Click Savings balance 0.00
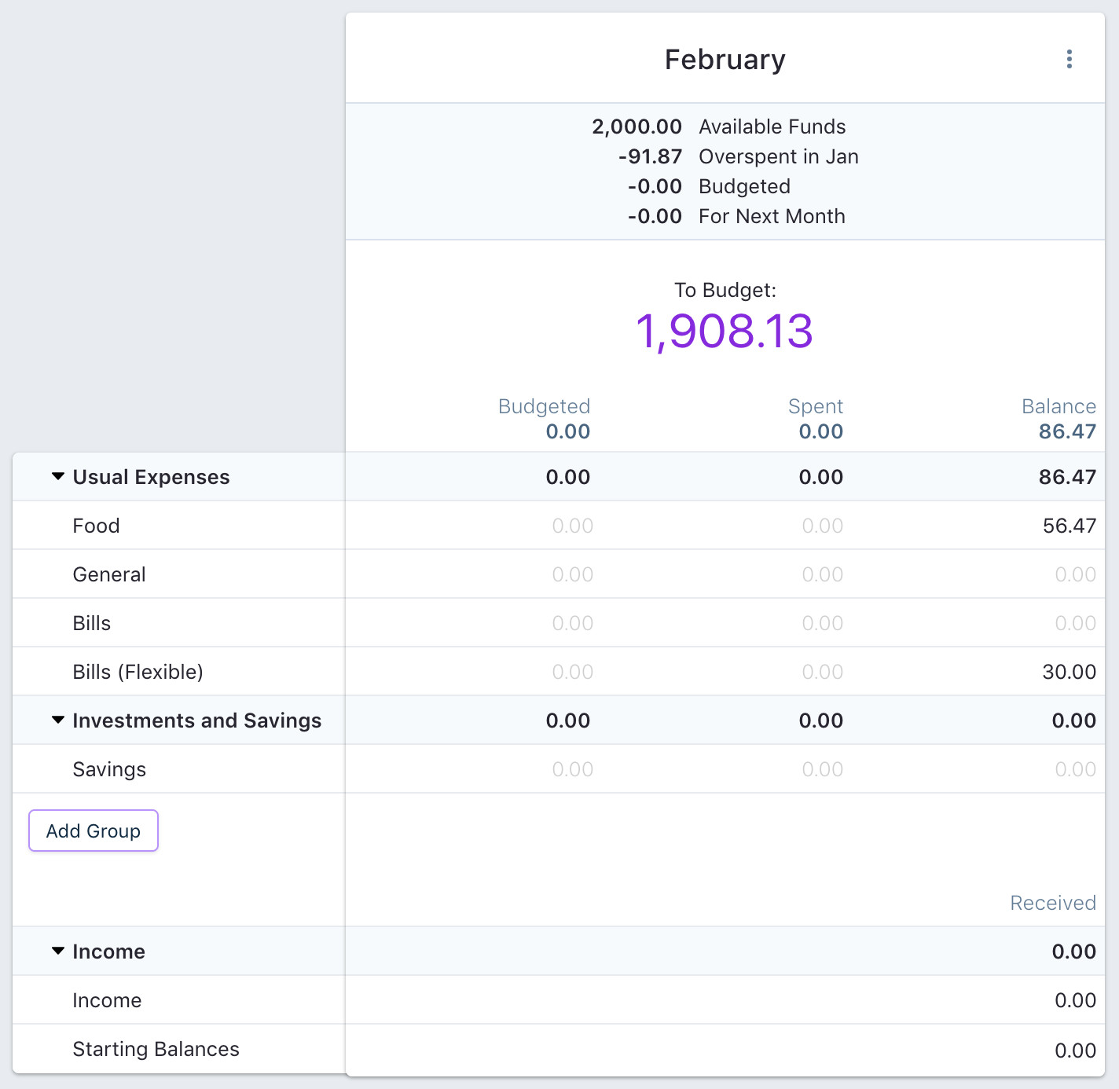1119x1089 pixels. pyautogui.click(x=1075, y=769)
